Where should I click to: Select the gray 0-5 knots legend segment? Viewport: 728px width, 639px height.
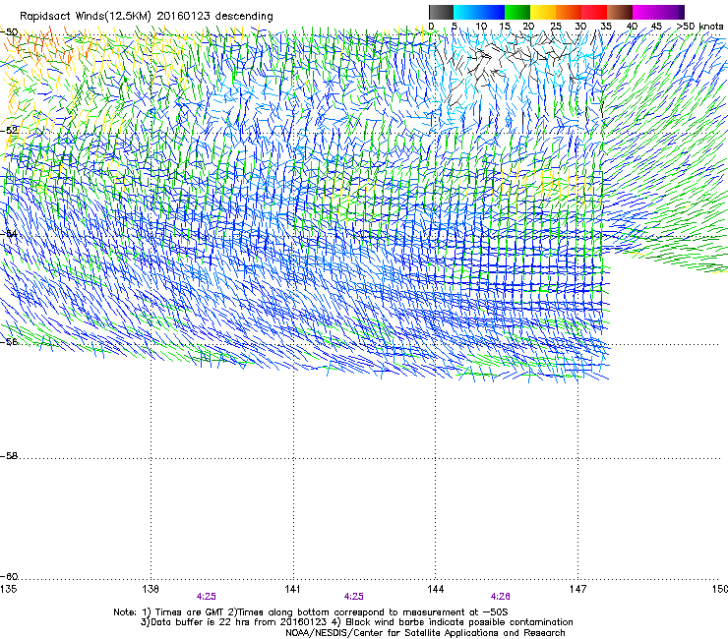click(441, 12)
